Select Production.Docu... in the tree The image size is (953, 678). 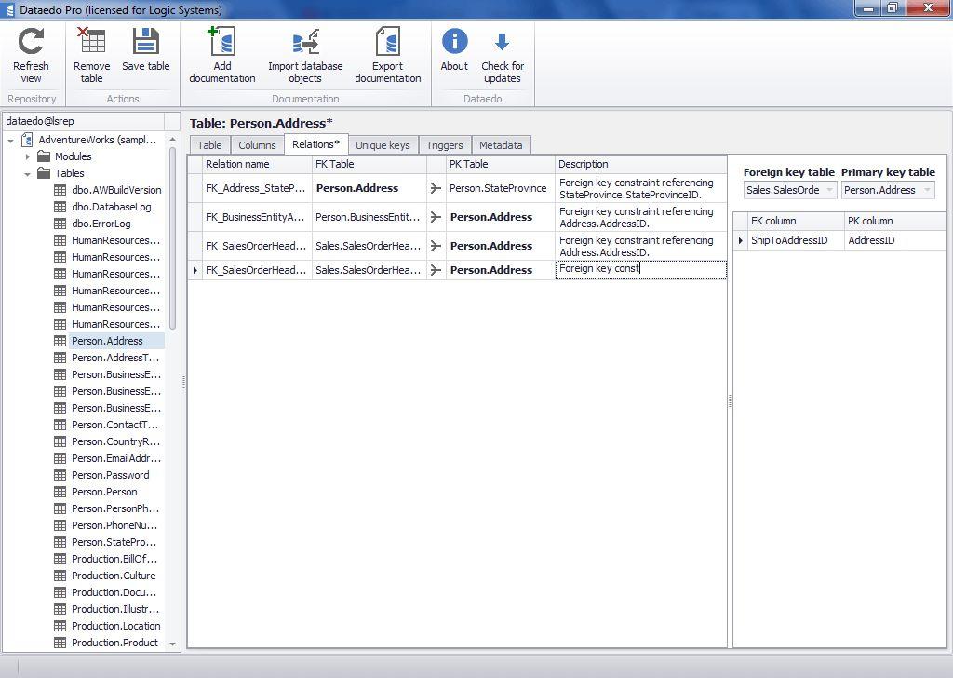pyautogui.click(x=114, y=592)
